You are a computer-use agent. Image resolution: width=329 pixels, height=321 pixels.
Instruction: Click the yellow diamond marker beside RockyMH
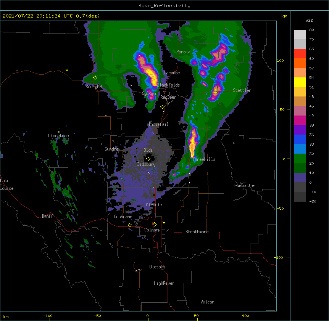click(x=95, y=78)
